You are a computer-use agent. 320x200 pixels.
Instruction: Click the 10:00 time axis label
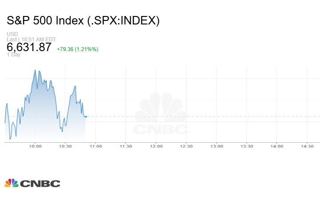point(35,146)
